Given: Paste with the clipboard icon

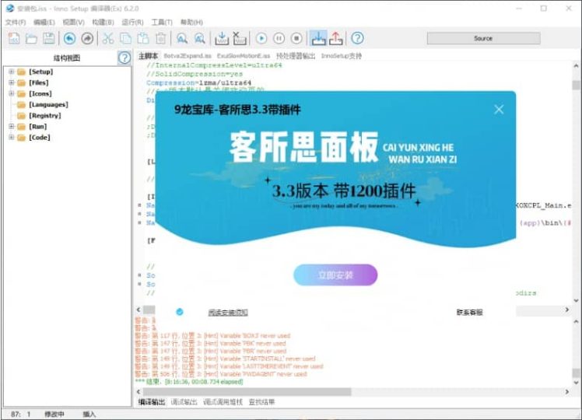Looking at the screenshot, I should [143, 38].
